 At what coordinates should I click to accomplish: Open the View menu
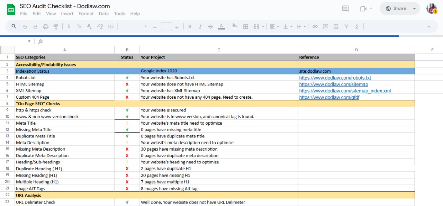[51, 14]
